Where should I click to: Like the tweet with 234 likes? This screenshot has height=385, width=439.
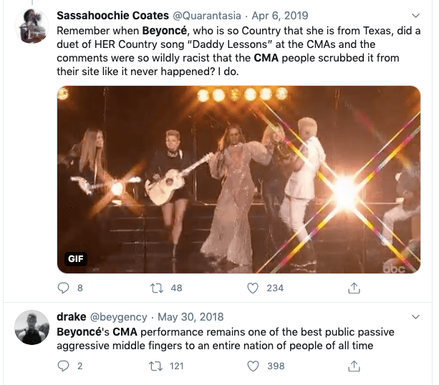click(x=252, y=288)
